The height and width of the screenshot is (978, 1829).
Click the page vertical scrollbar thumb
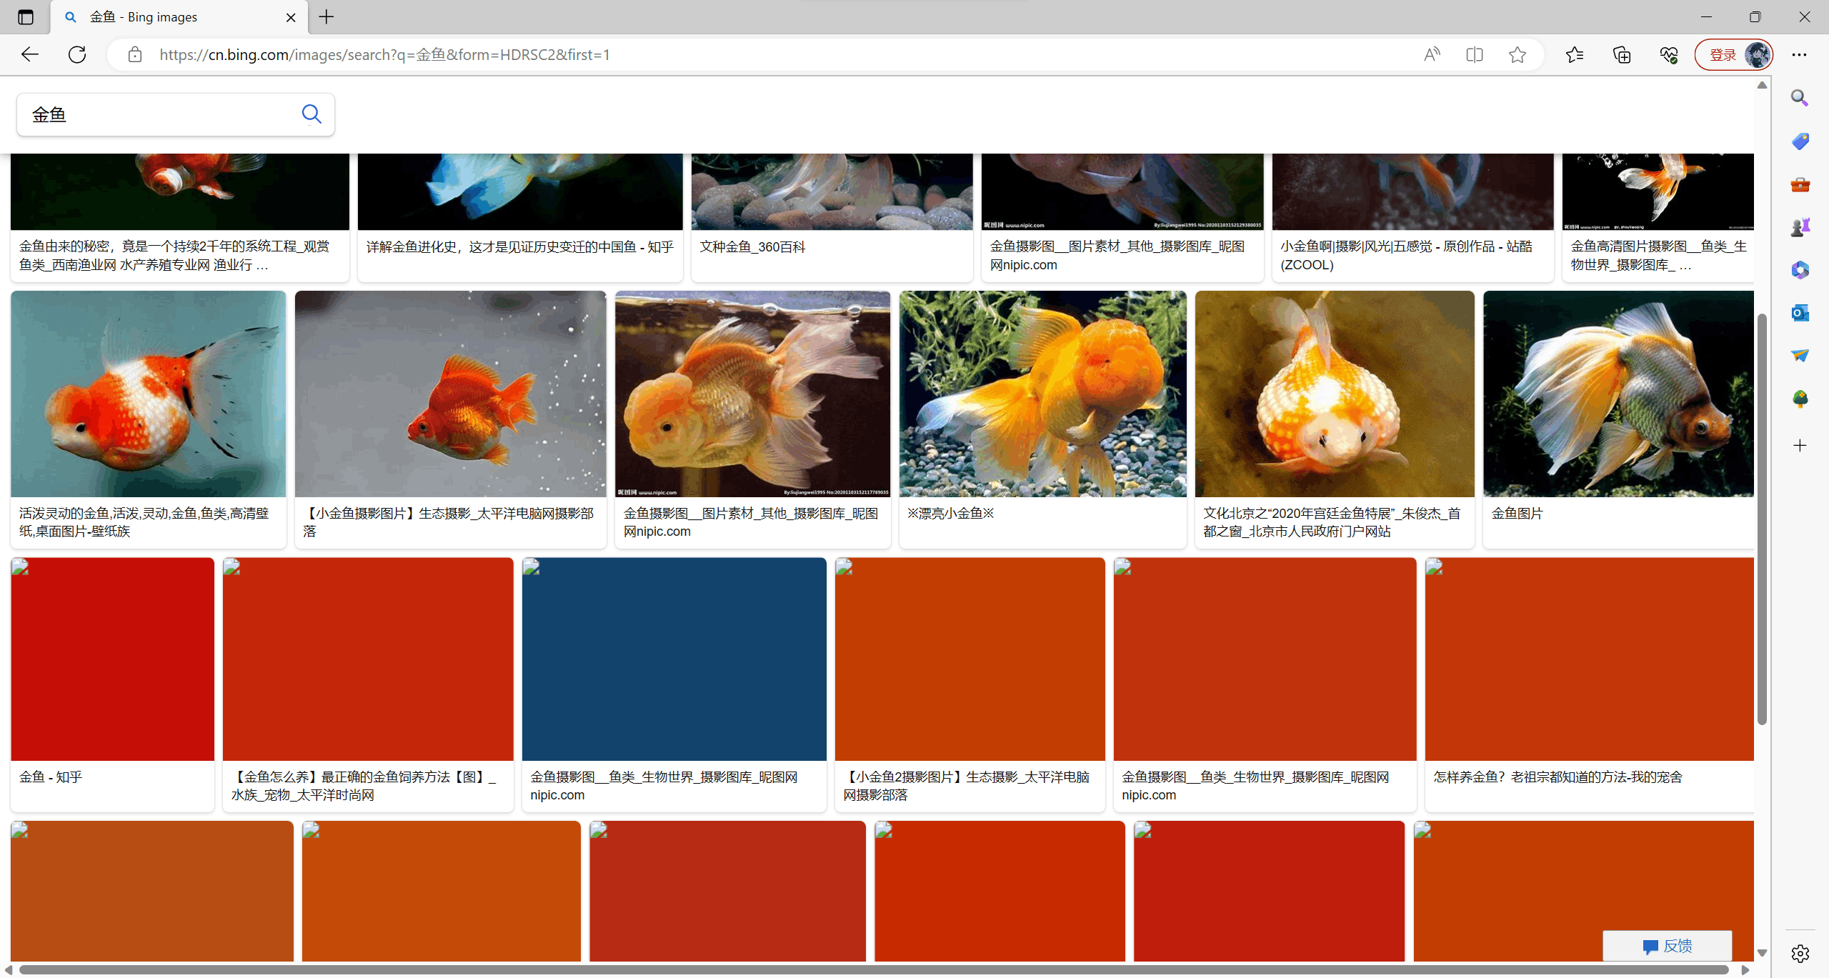[1762, 519]
